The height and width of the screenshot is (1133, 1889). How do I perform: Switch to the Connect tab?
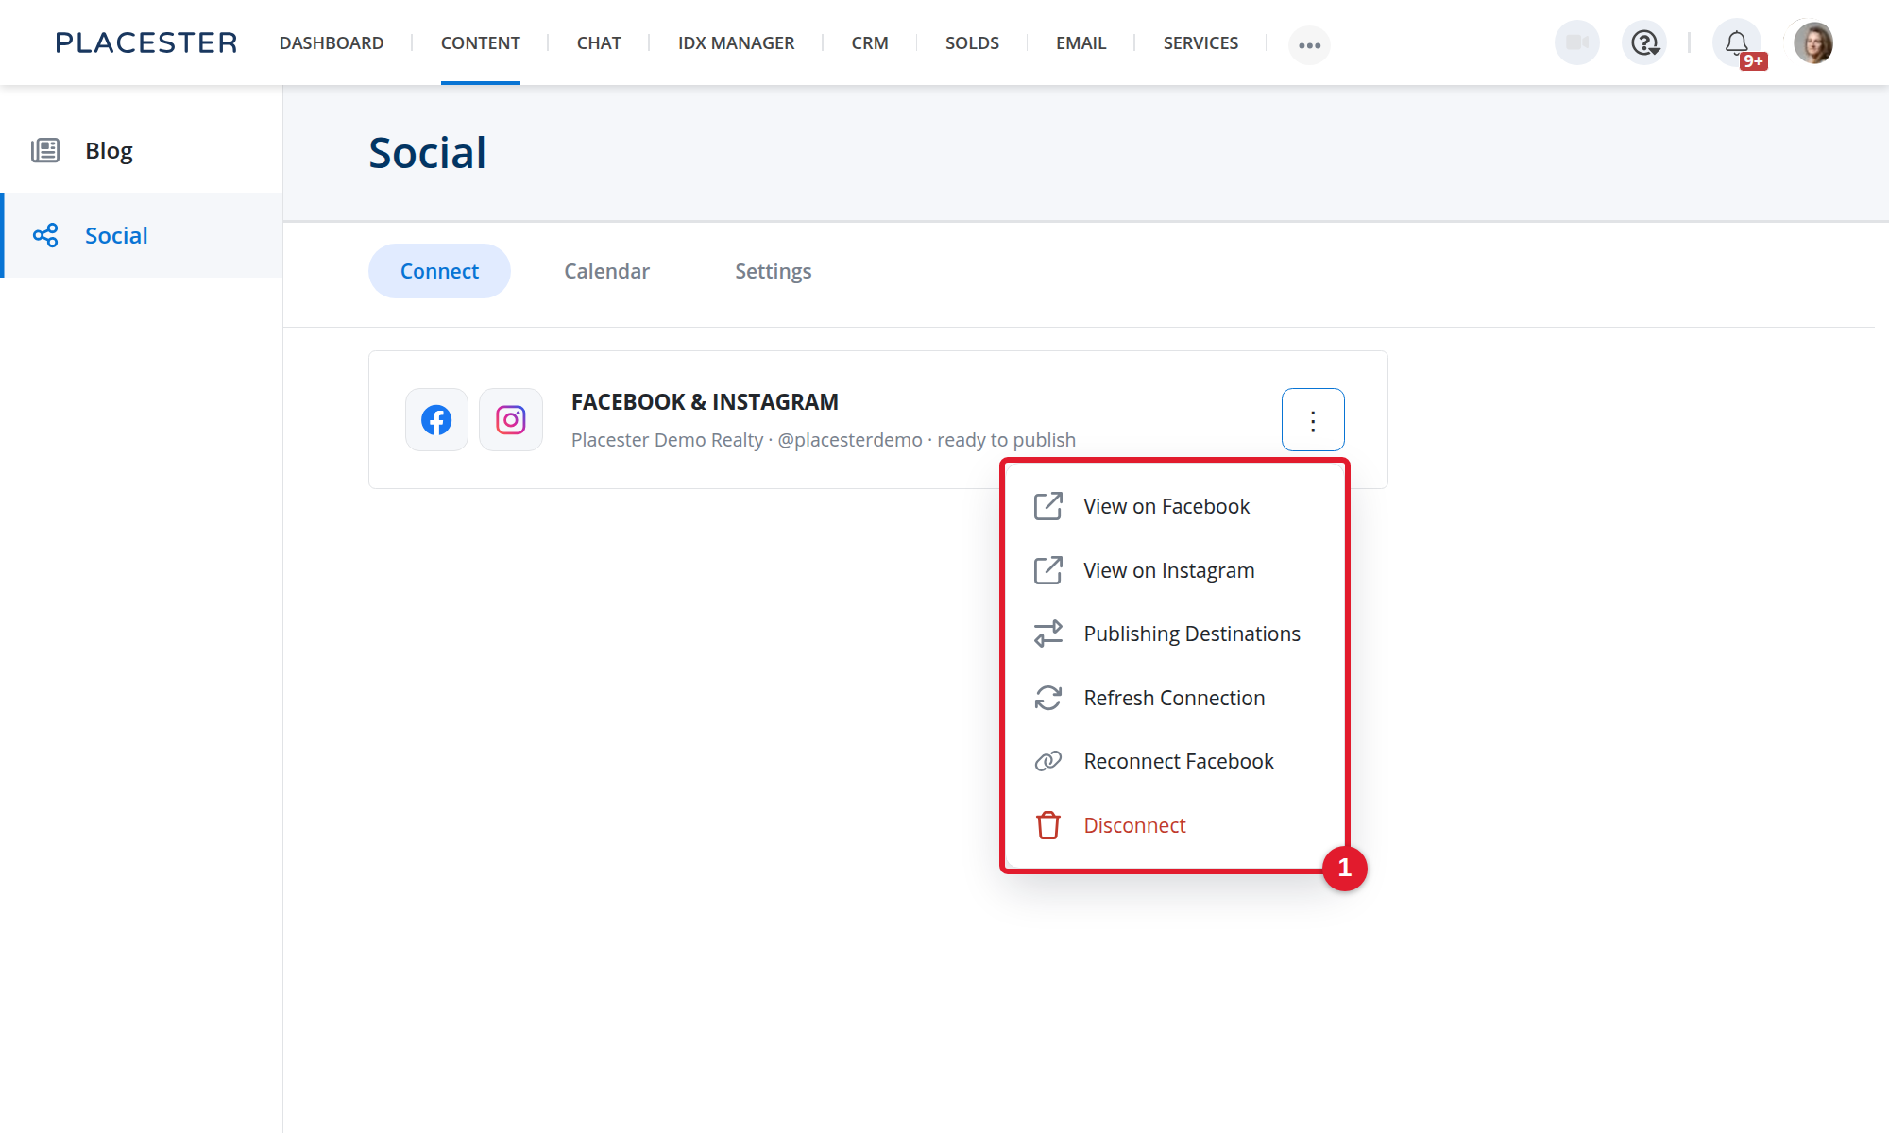pyautogui.click(x=439, y=271)
